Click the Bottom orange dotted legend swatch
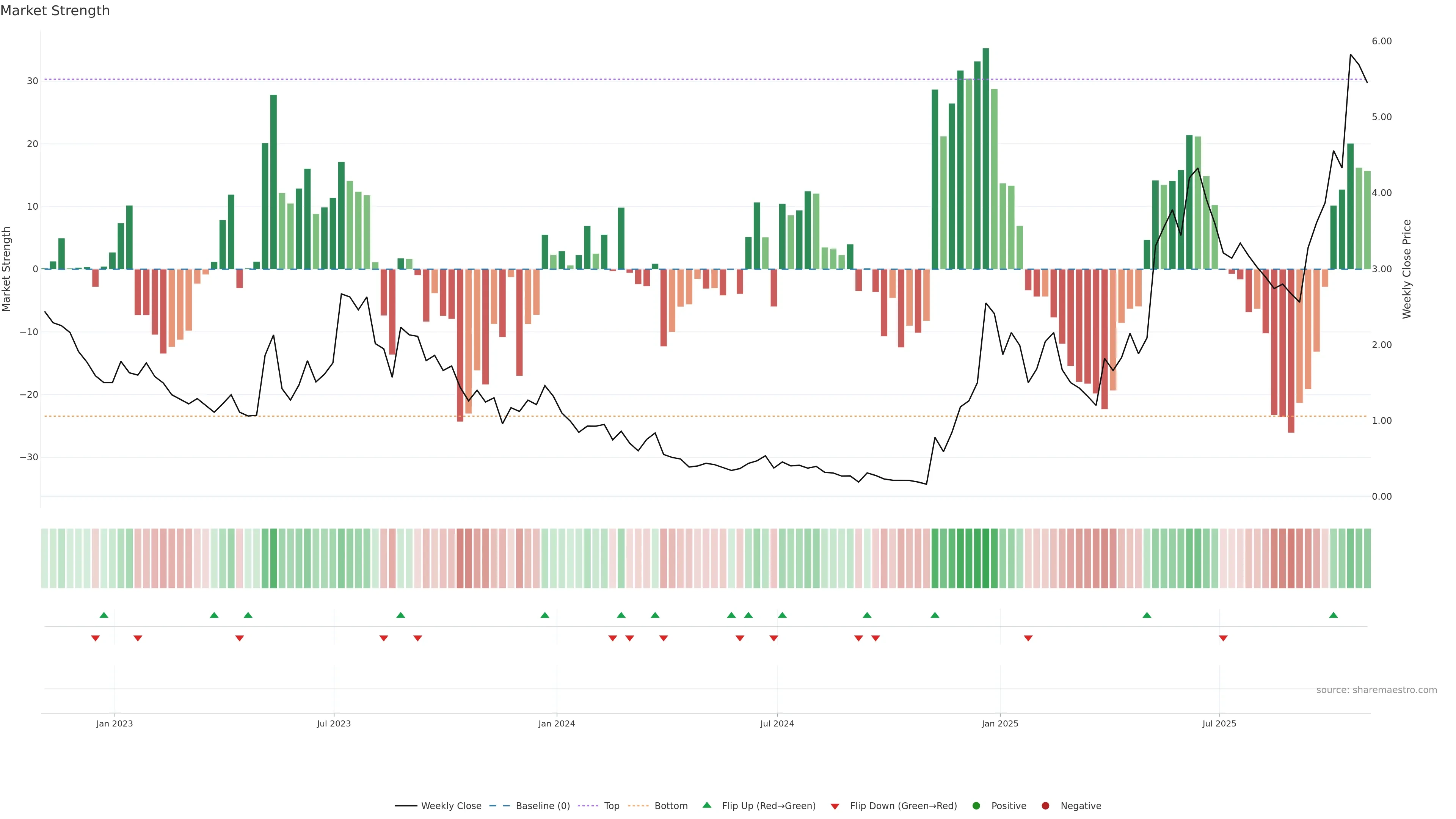The width and height of the screenshot is (1456, 819). tap(638, 805)
